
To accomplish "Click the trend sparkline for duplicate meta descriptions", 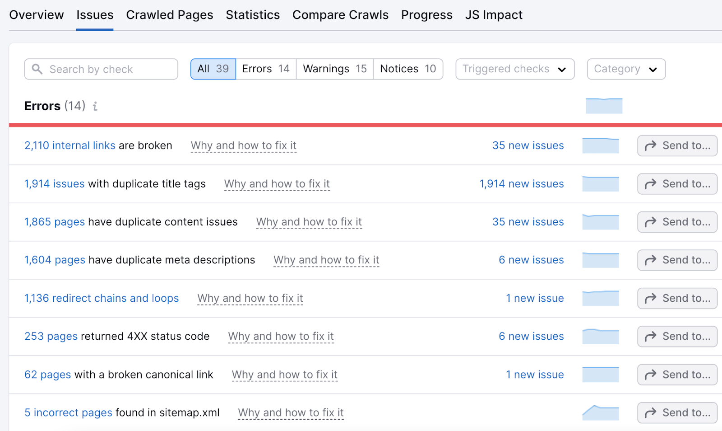I will 600,260.
